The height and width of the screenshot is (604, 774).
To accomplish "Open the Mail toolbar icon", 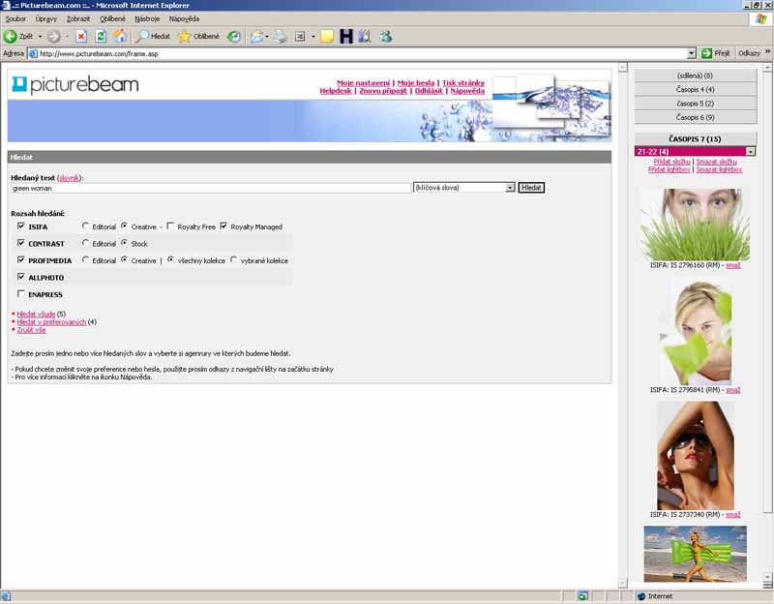I will pos(257,36).
